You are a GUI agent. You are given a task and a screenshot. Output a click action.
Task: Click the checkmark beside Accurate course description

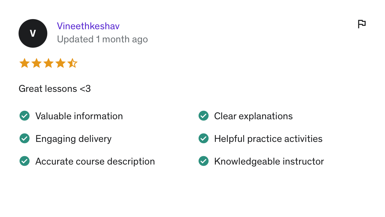[25, 161]
